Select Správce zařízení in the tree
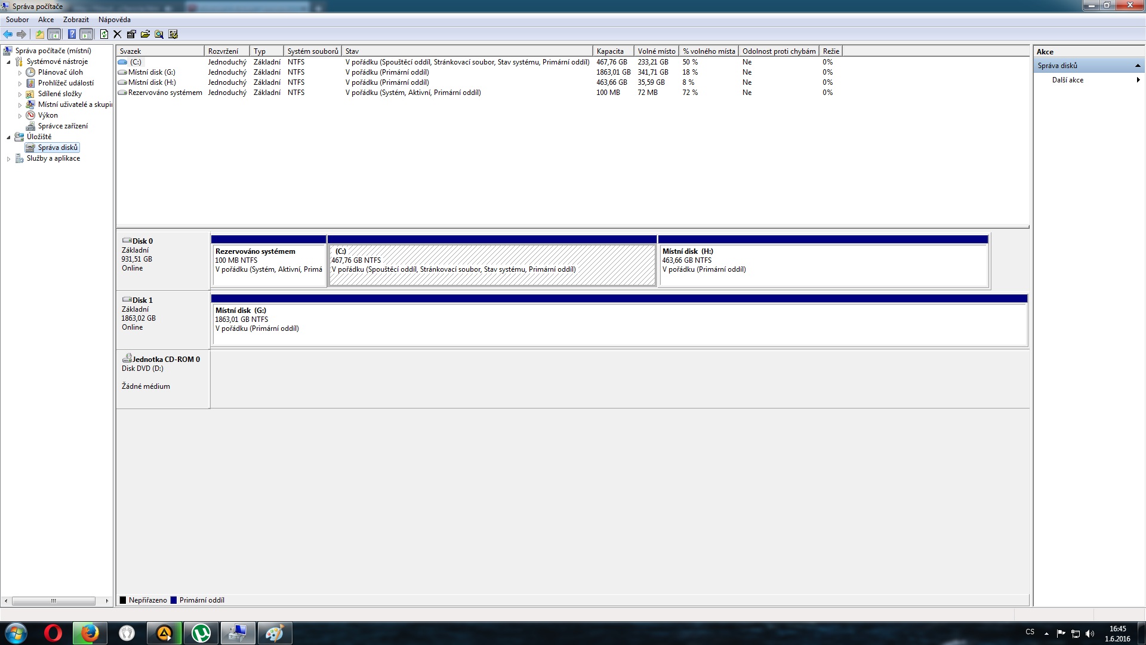Image resolution: width=1146 pixels, height=645 pixels. point(63,126)
